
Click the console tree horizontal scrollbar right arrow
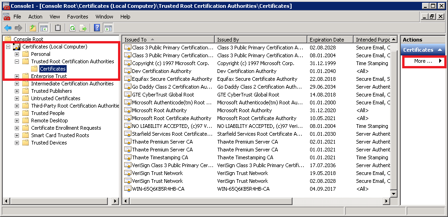[x=115, y=201]
